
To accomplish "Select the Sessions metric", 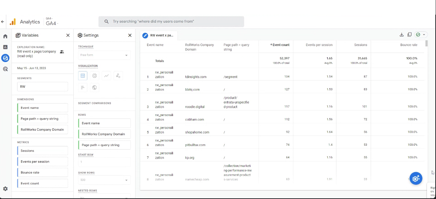I will click(43, 151).
